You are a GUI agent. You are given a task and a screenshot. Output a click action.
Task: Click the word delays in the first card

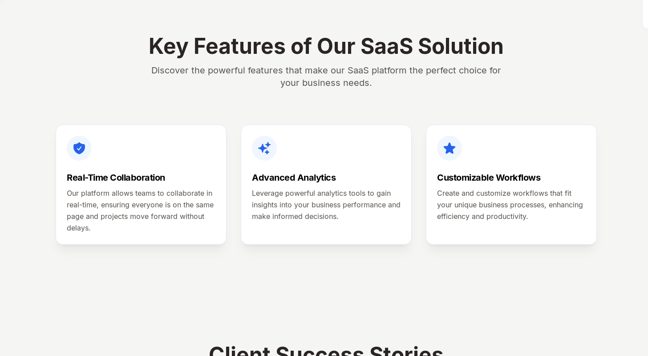click(x=78, y=228)
